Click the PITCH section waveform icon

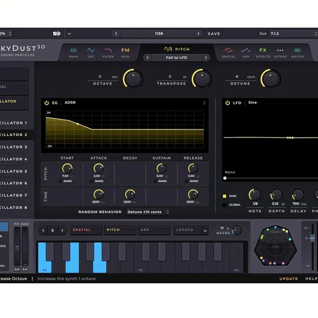coord(168,49)
